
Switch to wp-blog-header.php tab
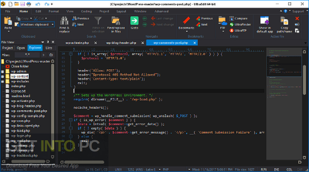121,43
